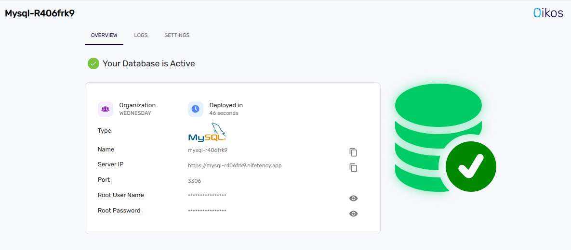This screenshot has height=250, width=571.
Task: Click the 46 seconds deployment time
Action: [x=224, y=113]
